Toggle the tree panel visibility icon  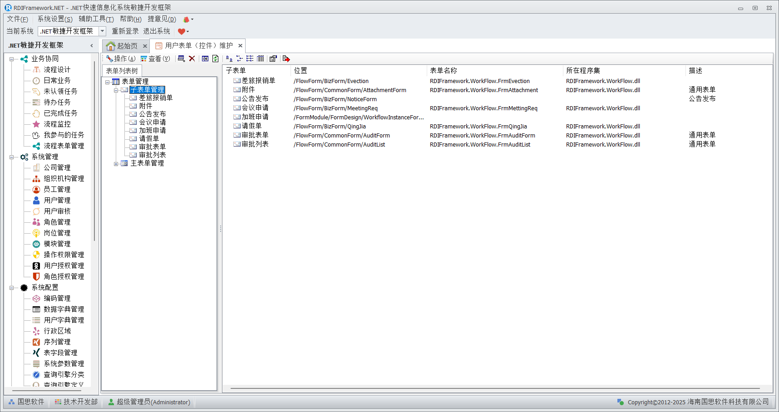click(205, 59)
